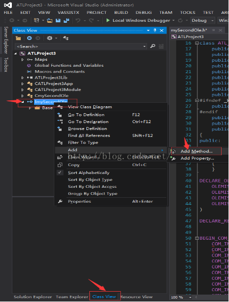Click the Class View Forward arrow icon
Viewport: 229px width, 302px height.
click(38, 38)
